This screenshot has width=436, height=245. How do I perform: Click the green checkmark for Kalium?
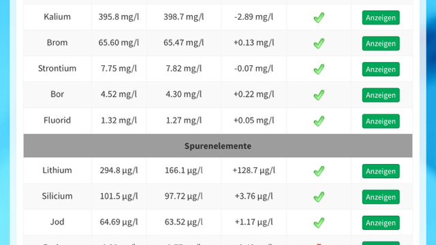319,18
